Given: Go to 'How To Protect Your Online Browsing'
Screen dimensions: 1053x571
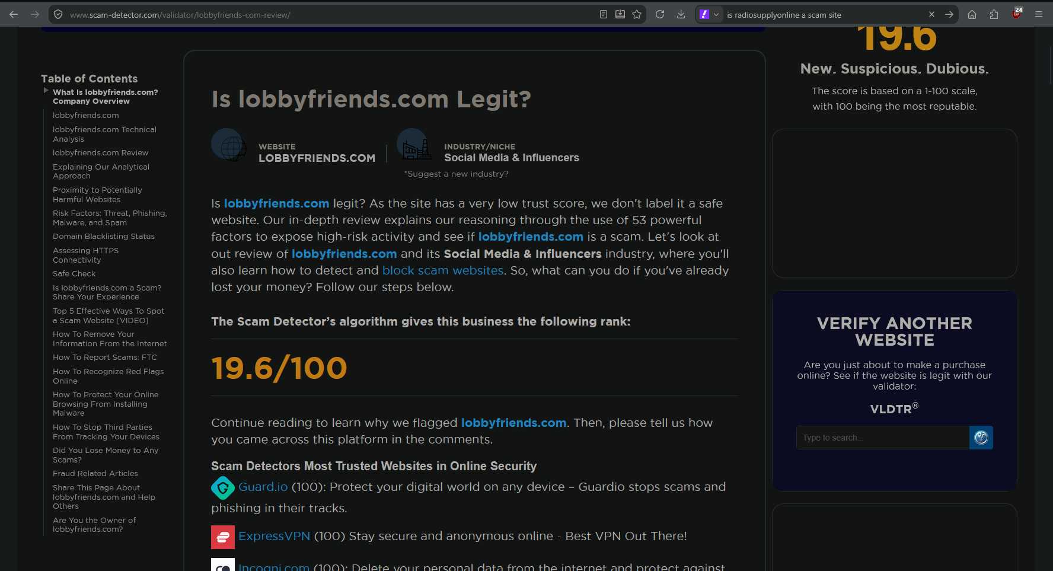Looking at the screenshot, I should [106, 404].
